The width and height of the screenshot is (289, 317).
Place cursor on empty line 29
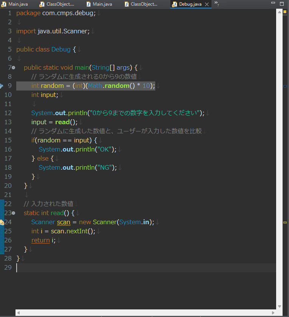[x=76, y=268]
